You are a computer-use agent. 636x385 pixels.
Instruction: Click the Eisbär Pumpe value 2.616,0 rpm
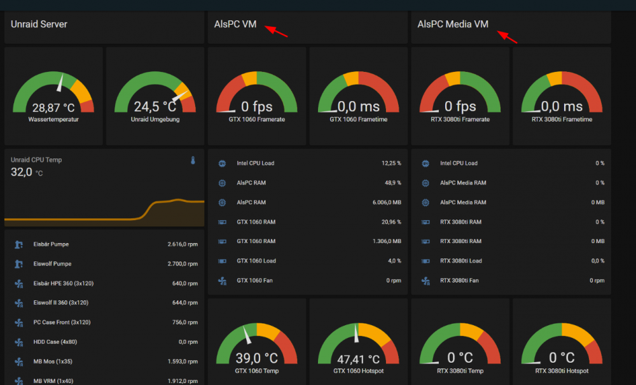click(x=183, y=244)
